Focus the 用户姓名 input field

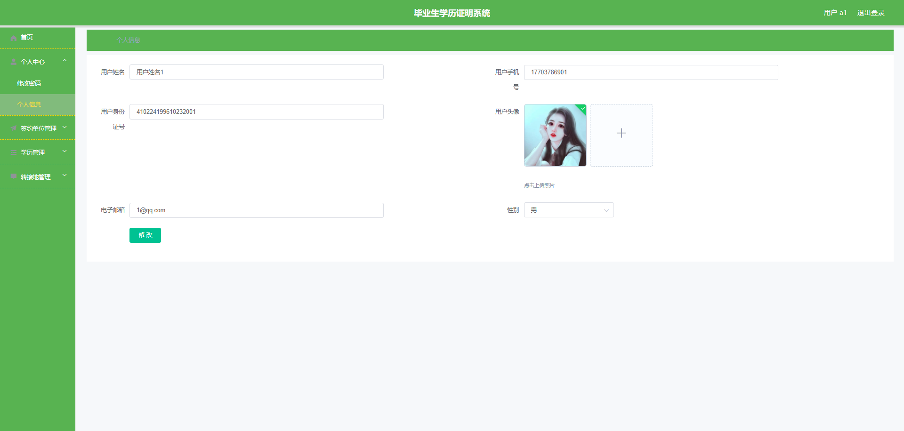[x=257, y=72]
